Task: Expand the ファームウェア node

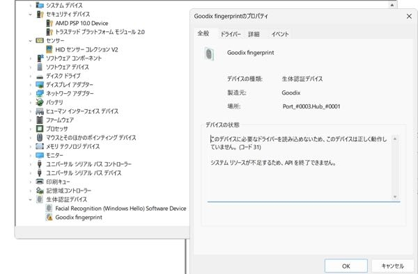Action: (30, 120)
